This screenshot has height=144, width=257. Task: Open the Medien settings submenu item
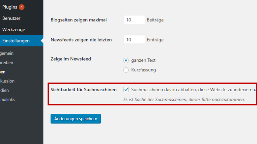(x=4, y=90)
